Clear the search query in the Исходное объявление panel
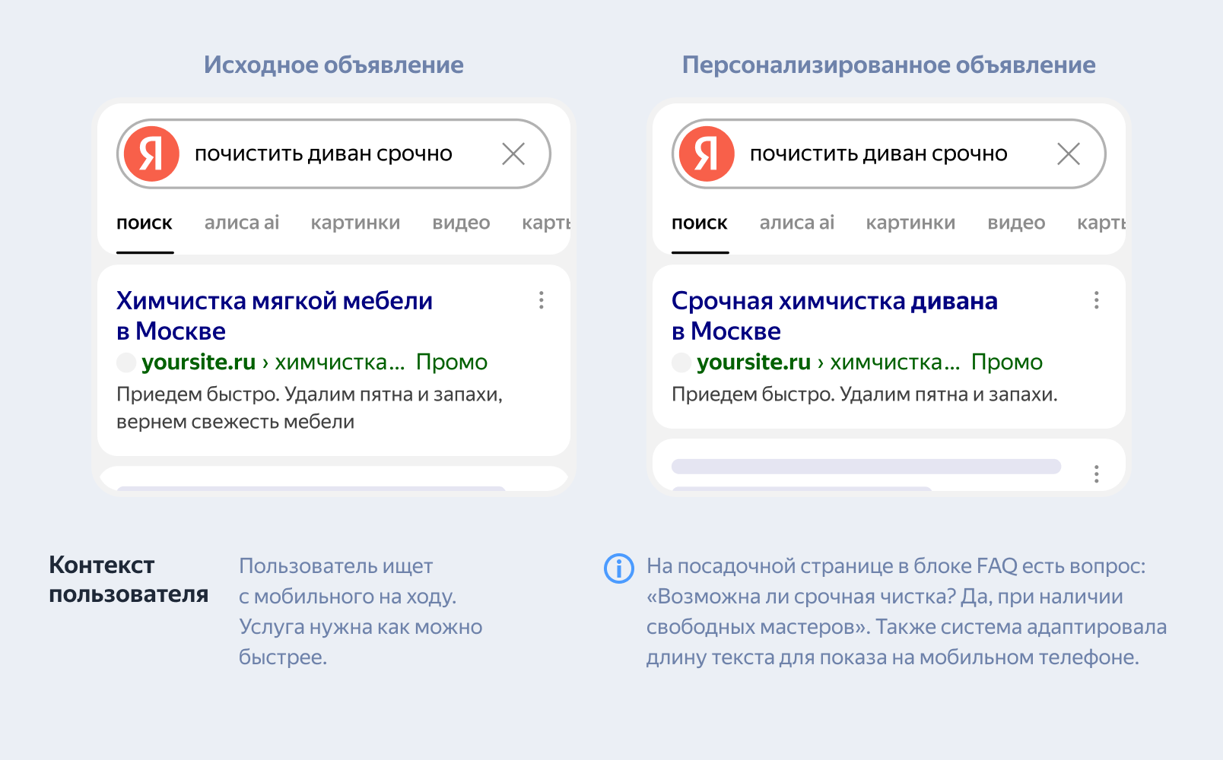 [513, 154]
